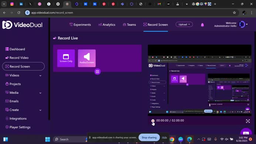256x144 pixels.
Task: Choose the Audio/Screen recording mode
Action: tap(87, 58)
